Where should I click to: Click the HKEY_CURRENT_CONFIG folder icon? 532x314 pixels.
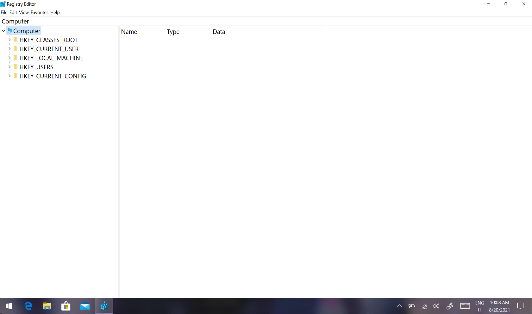(16, 76)
